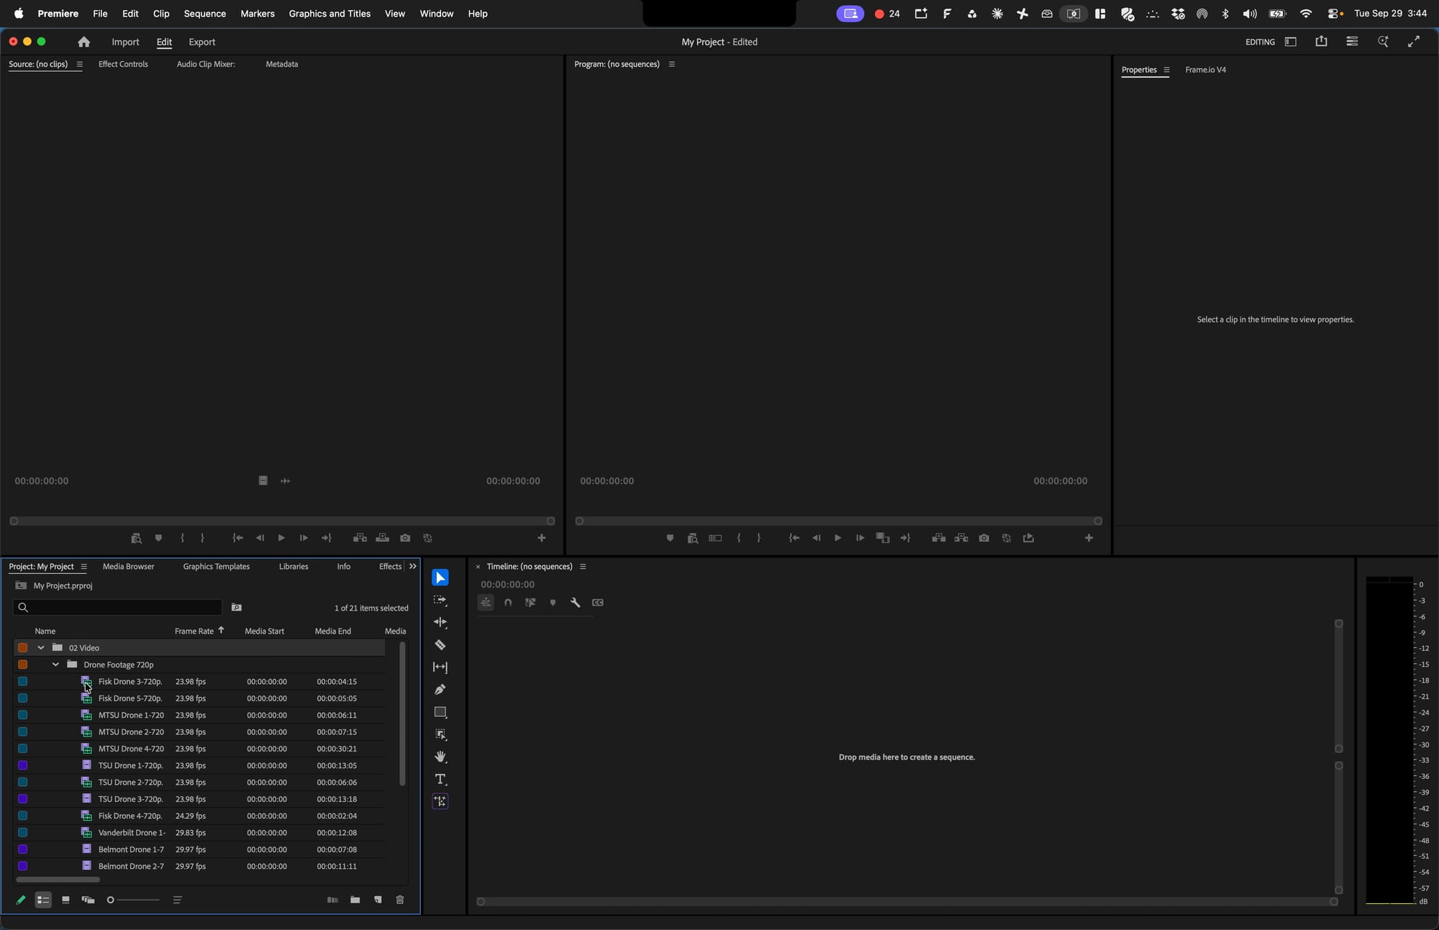Play in the Program monitor
This screenshot has height=930, width=1439.
[x=837, y=538]
